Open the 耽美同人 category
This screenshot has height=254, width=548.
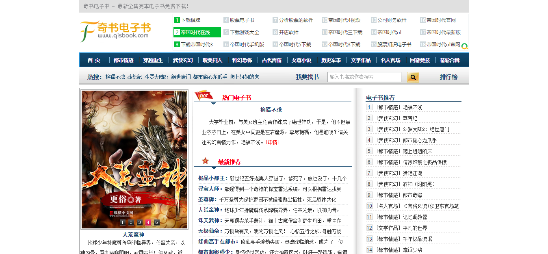(x=212, y=60)
